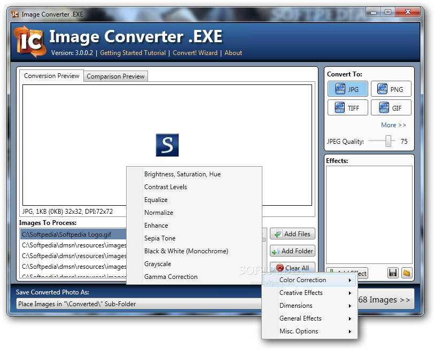435x350 pixels.
Task: Switch to Comparison Preview tab
Action: pyautogui.click(x=115, y=76)
